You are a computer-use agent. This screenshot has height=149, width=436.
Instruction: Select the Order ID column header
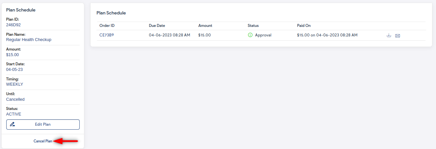point(107,26)
